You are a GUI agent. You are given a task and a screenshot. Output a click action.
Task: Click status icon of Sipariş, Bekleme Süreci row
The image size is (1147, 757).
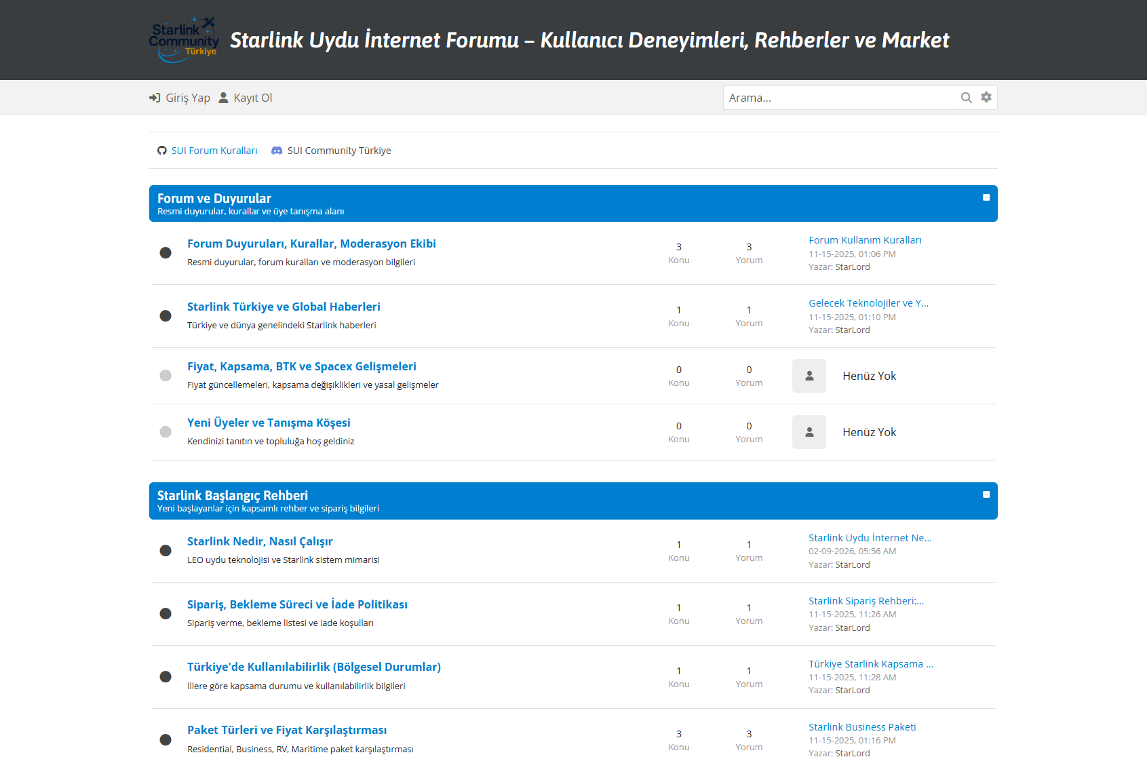166,614
